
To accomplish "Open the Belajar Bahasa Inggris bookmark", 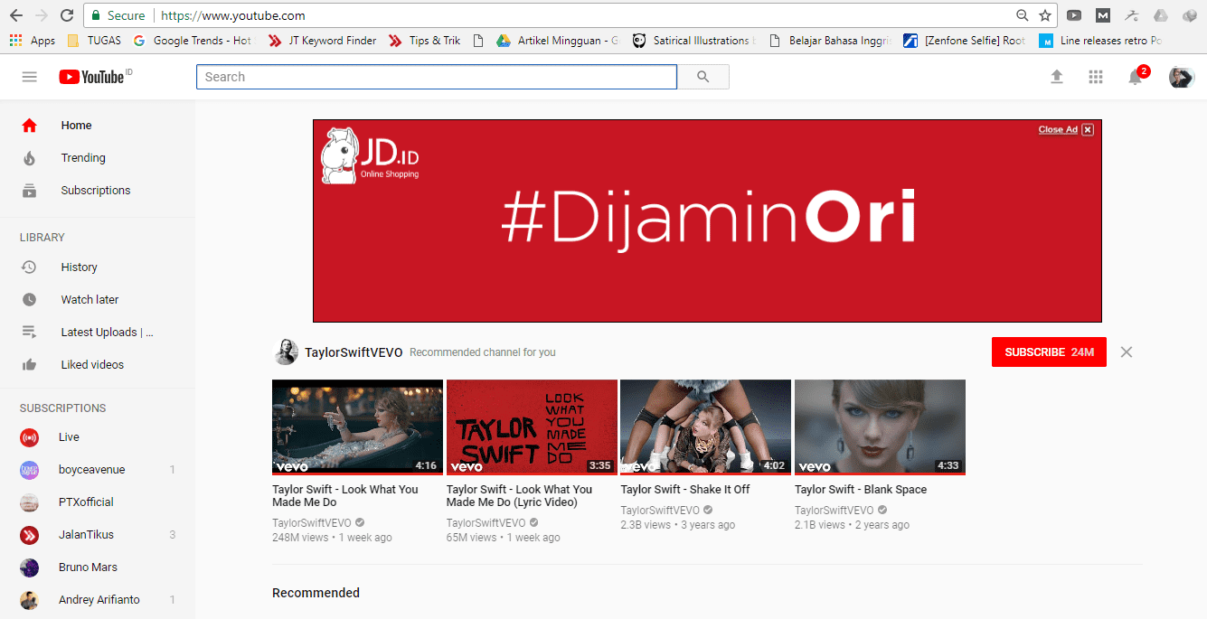I will [x=832, y=41].
